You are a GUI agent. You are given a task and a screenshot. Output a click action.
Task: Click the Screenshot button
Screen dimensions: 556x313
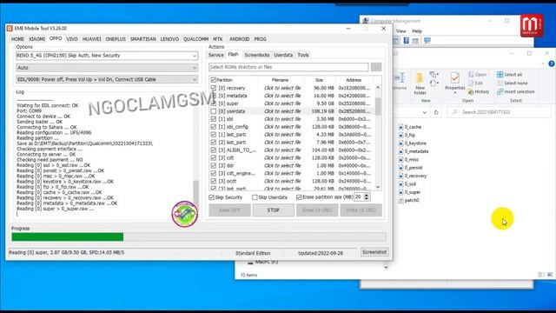point(374,252)
